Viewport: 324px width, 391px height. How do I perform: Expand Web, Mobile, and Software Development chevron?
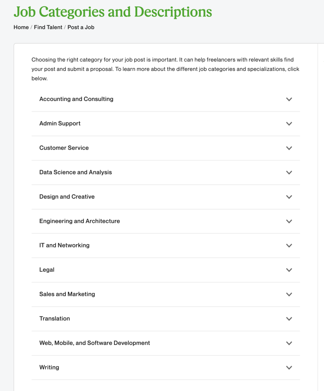tap(289, 343)
